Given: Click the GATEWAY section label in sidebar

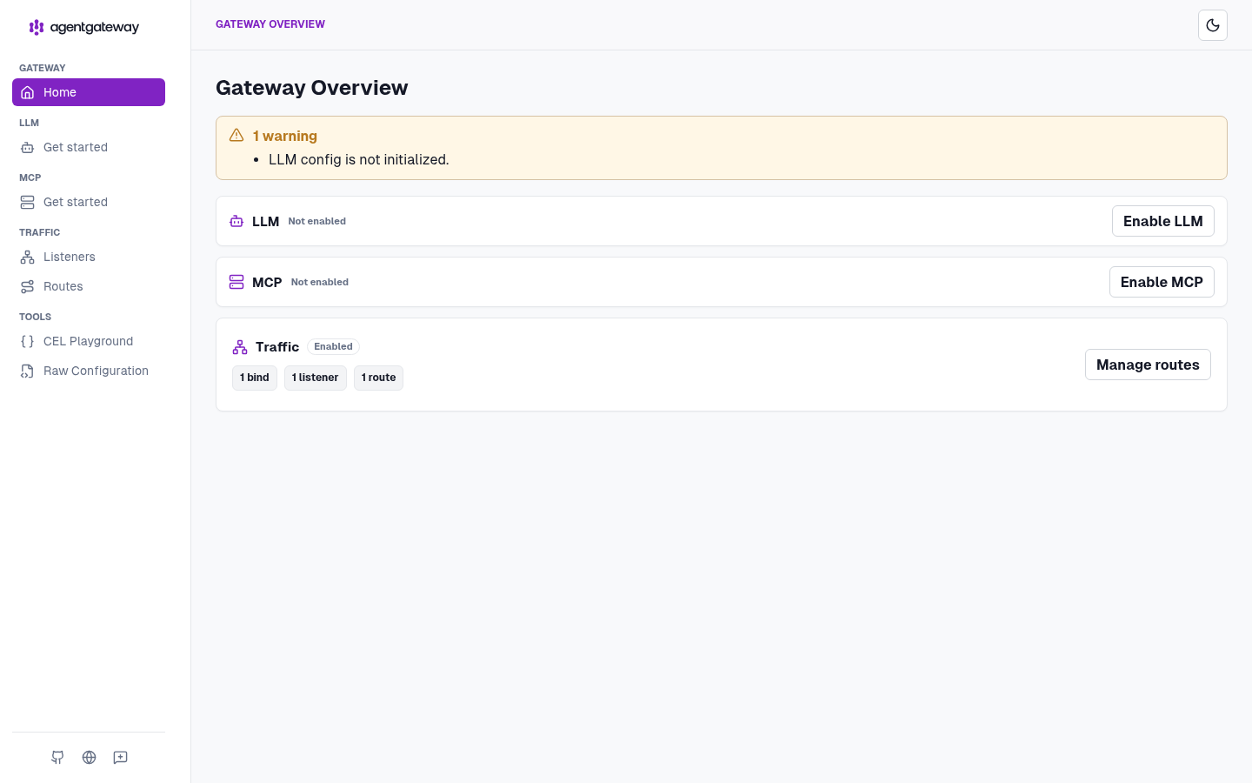Looking at the screenshot, I should click(43, 68).
